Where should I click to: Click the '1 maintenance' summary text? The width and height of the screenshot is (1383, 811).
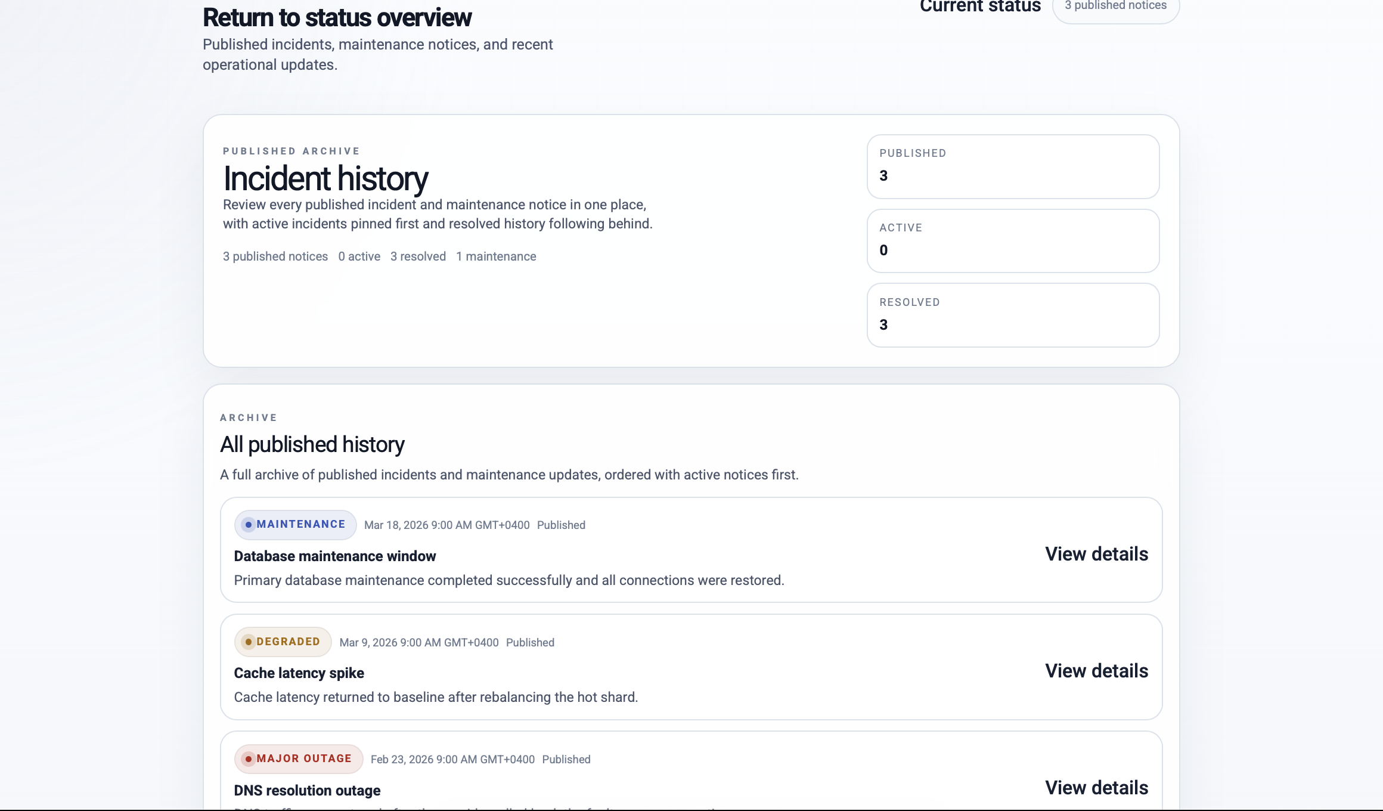click(x=496, y=256)
